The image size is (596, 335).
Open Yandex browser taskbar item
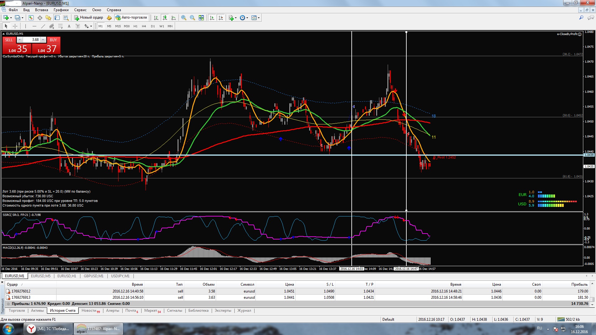[x=49, y=329]
